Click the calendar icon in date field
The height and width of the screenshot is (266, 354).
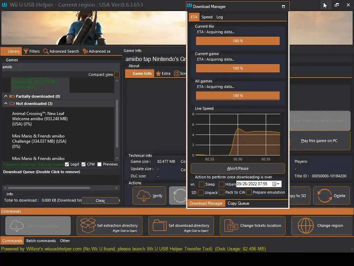click(x=274, y=184)
